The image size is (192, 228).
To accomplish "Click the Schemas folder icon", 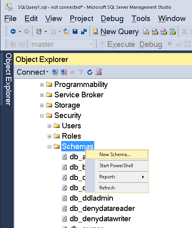I will pos(56,146).
